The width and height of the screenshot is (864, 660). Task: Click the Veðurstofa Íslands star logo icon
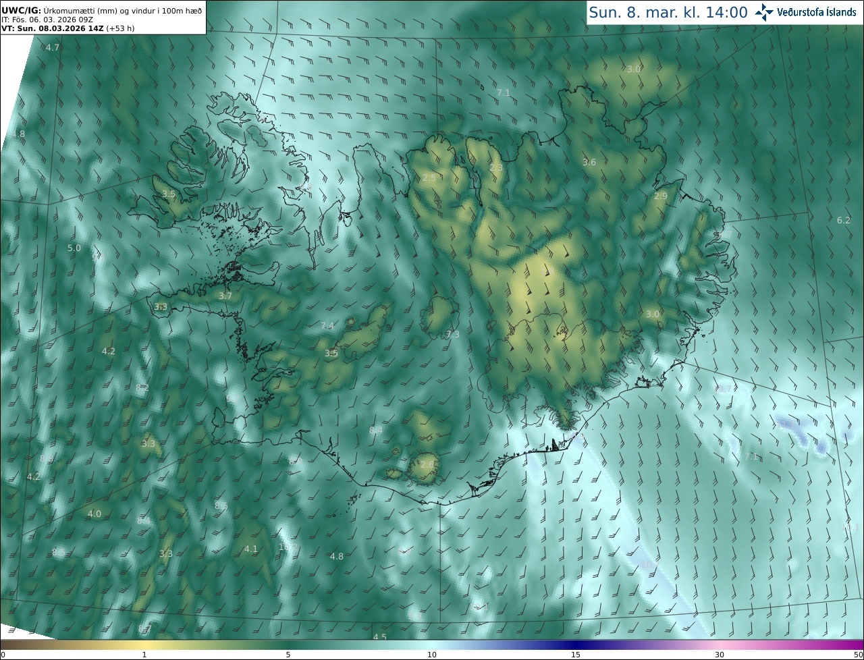(765, 11)
